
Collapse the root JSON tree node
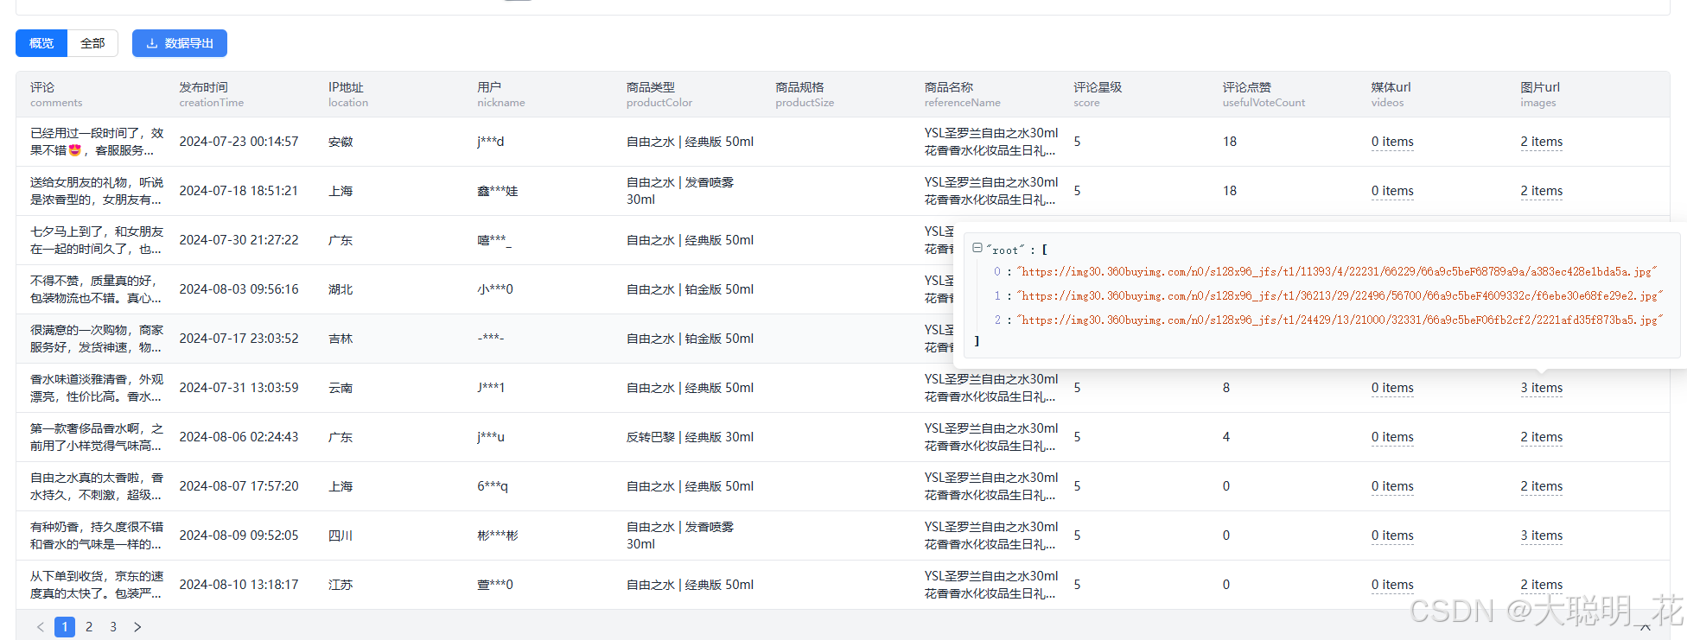pyautogui.click(x=977, y=248)
